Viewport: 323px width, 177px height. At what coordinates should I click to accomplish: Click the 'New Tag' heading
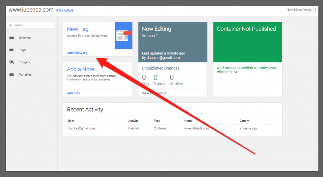[x=78, y=29]
